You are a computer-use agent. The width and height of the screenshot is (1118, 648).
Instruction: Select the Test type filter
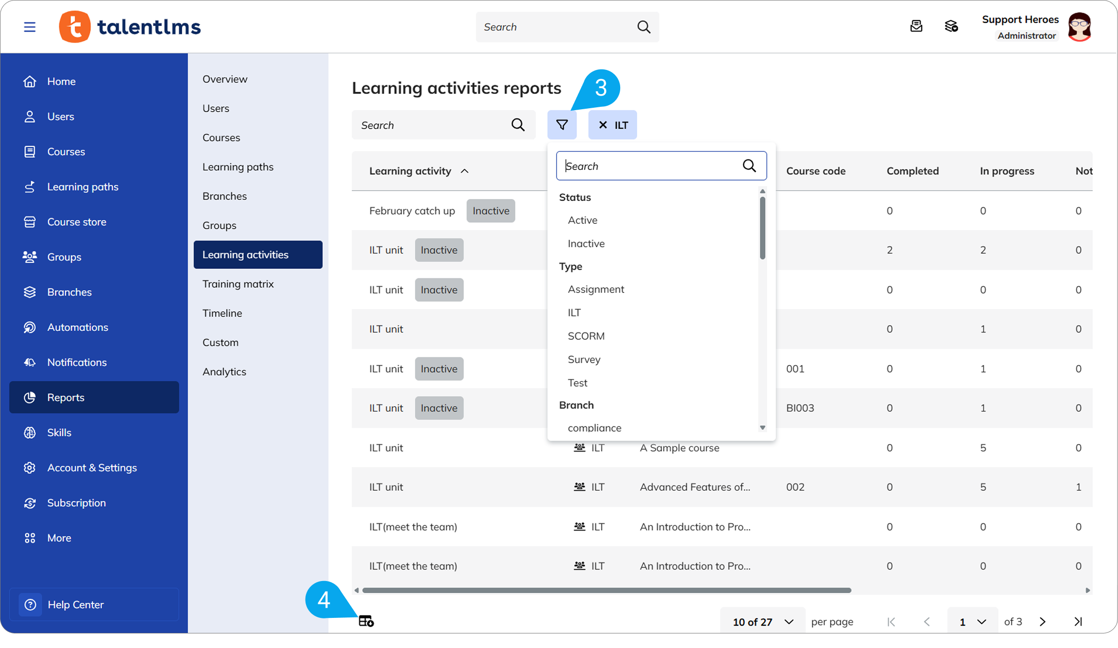click(x=577, y=382)
